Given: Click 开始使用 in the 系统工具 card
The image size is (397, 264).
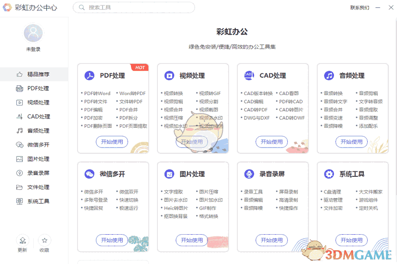Looking at the screenshot, I should click(351, 240).
